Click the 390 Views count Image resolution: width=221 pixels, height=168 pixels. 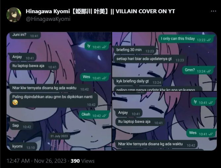pos(83,161)
